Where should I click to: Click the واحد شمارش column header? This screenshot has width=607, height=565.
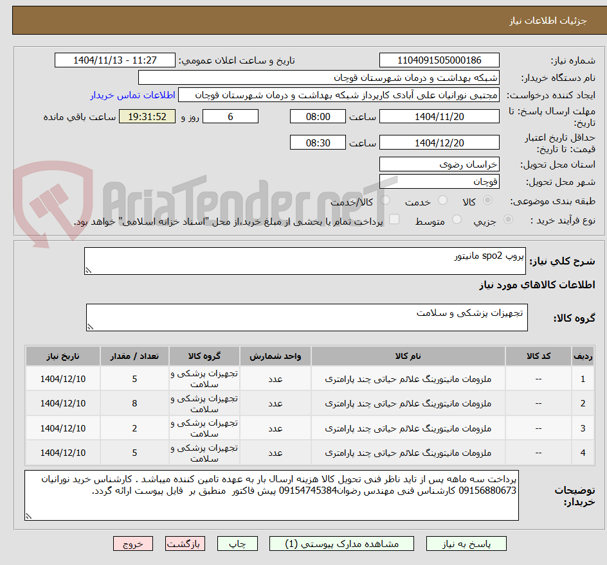[275, 356]
